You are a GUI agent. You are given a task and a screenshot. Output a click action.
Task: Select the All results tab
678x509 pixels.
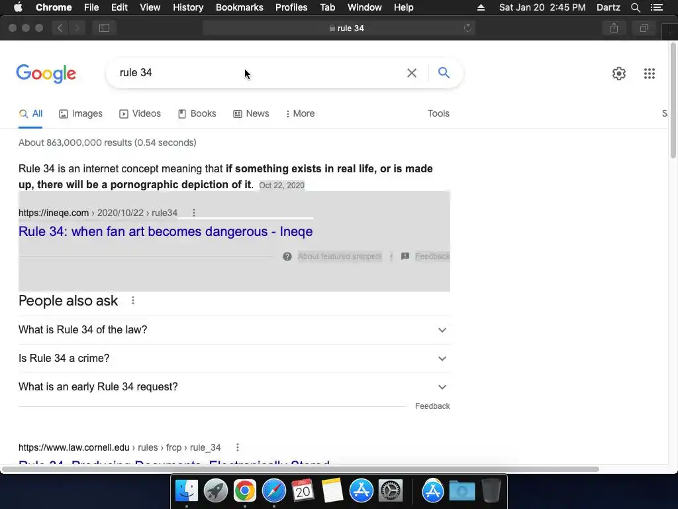click(x=30, y=113)
